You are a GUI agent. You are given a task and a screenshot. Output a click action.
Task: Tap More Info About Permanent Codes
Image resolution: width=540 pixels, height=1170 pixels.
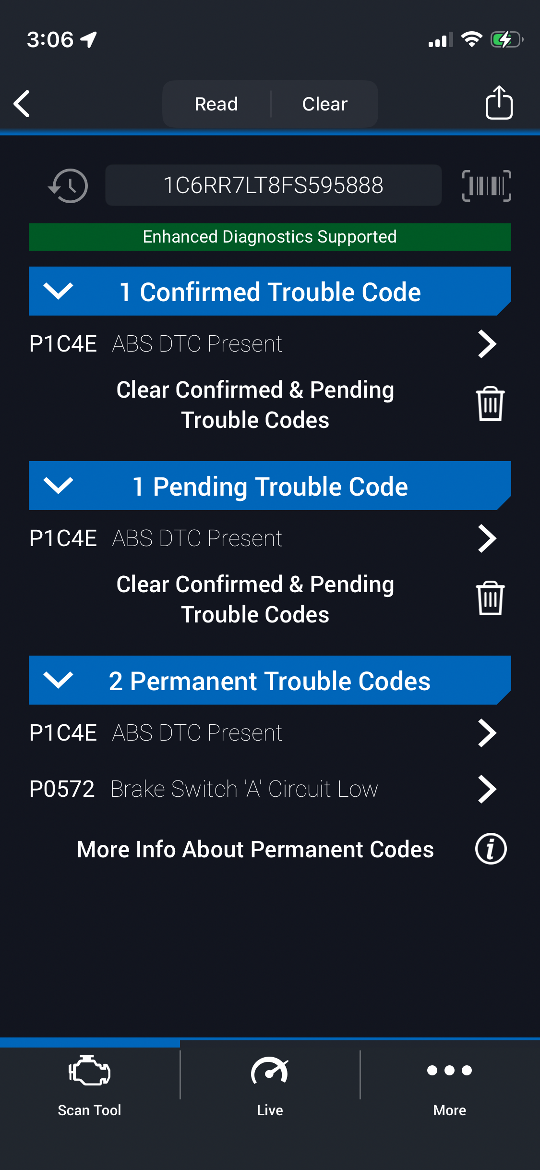pos(255,849)
